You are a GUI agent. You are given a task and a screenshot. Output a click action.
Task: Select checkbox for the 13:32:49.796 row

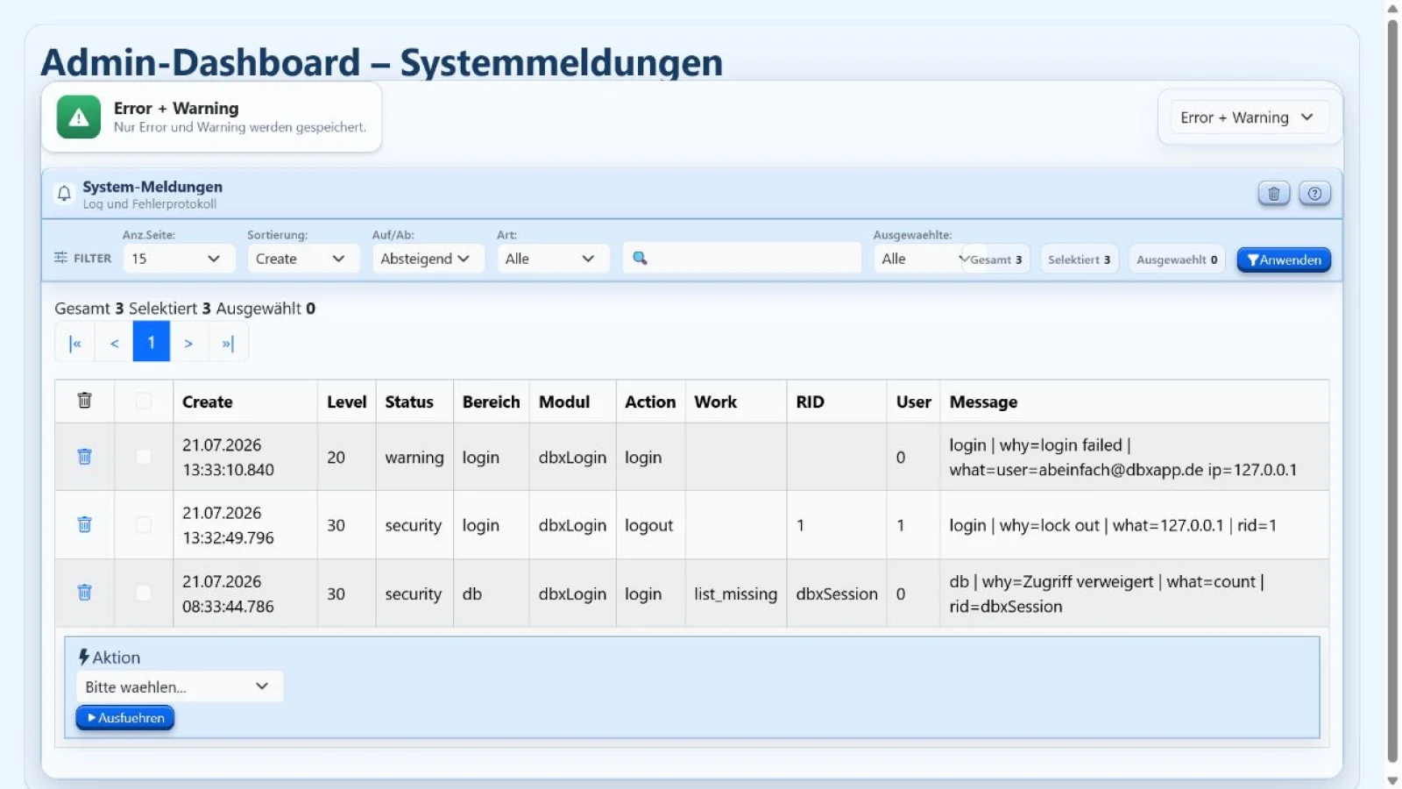(x=144, y=524)
